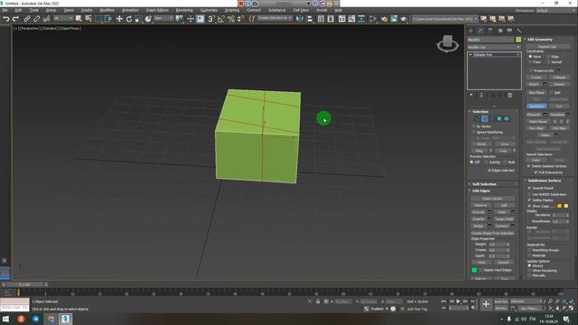Open the Graph Editors menu
The width and height of the screenshot is (578, 325).
tap(157, 10)
